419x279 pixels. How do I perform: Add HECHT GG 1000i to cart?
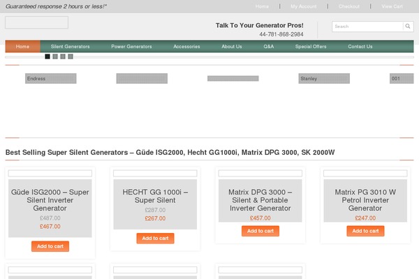pyautogui.click(x=155, y=238)
